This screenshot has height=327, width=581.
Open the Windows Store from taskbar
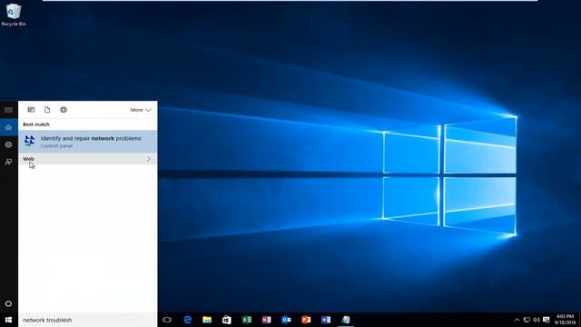coord(227,320)
